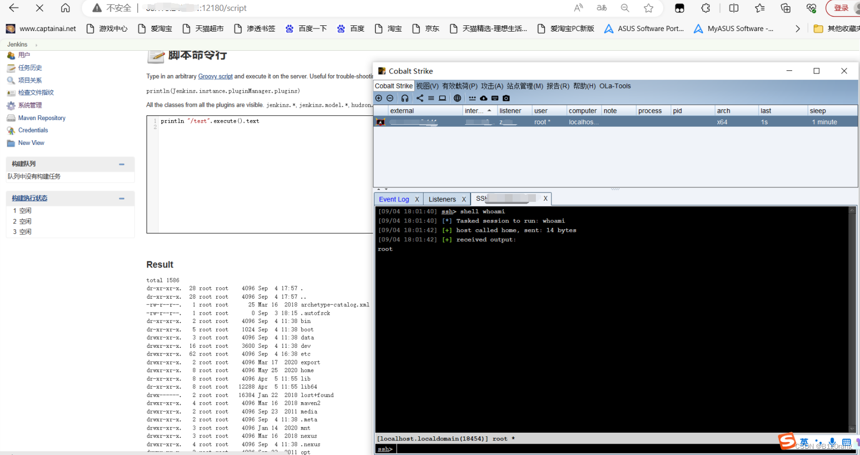Screen dimensions: 860x455
Task: Sort sessions by sleep column
Action: coord(833,111)
